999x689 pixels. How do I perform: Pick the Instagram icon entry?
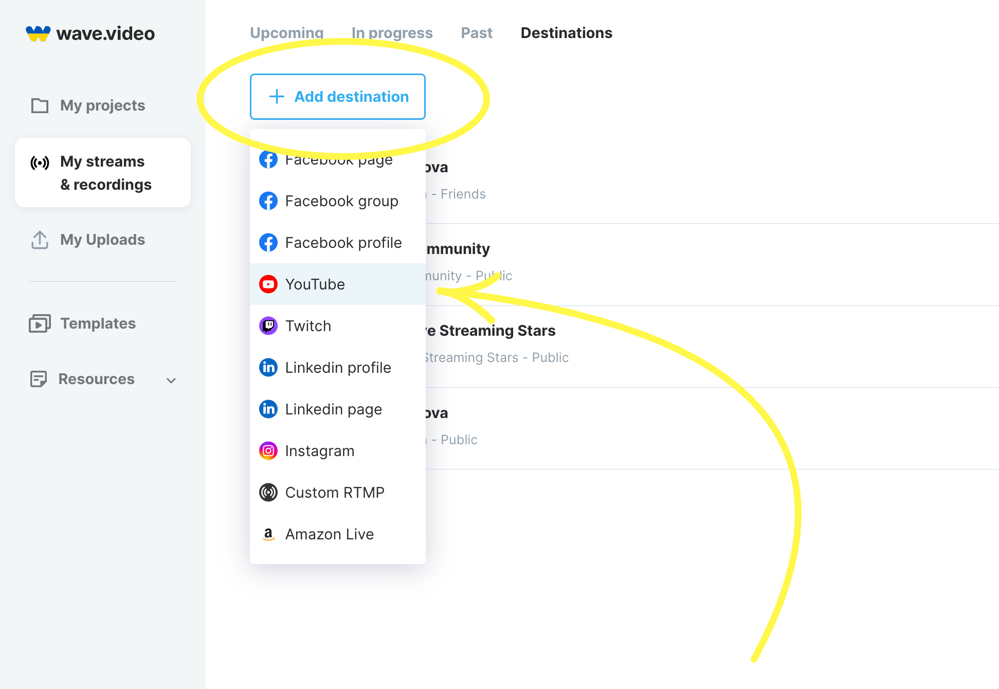[268, 451]
